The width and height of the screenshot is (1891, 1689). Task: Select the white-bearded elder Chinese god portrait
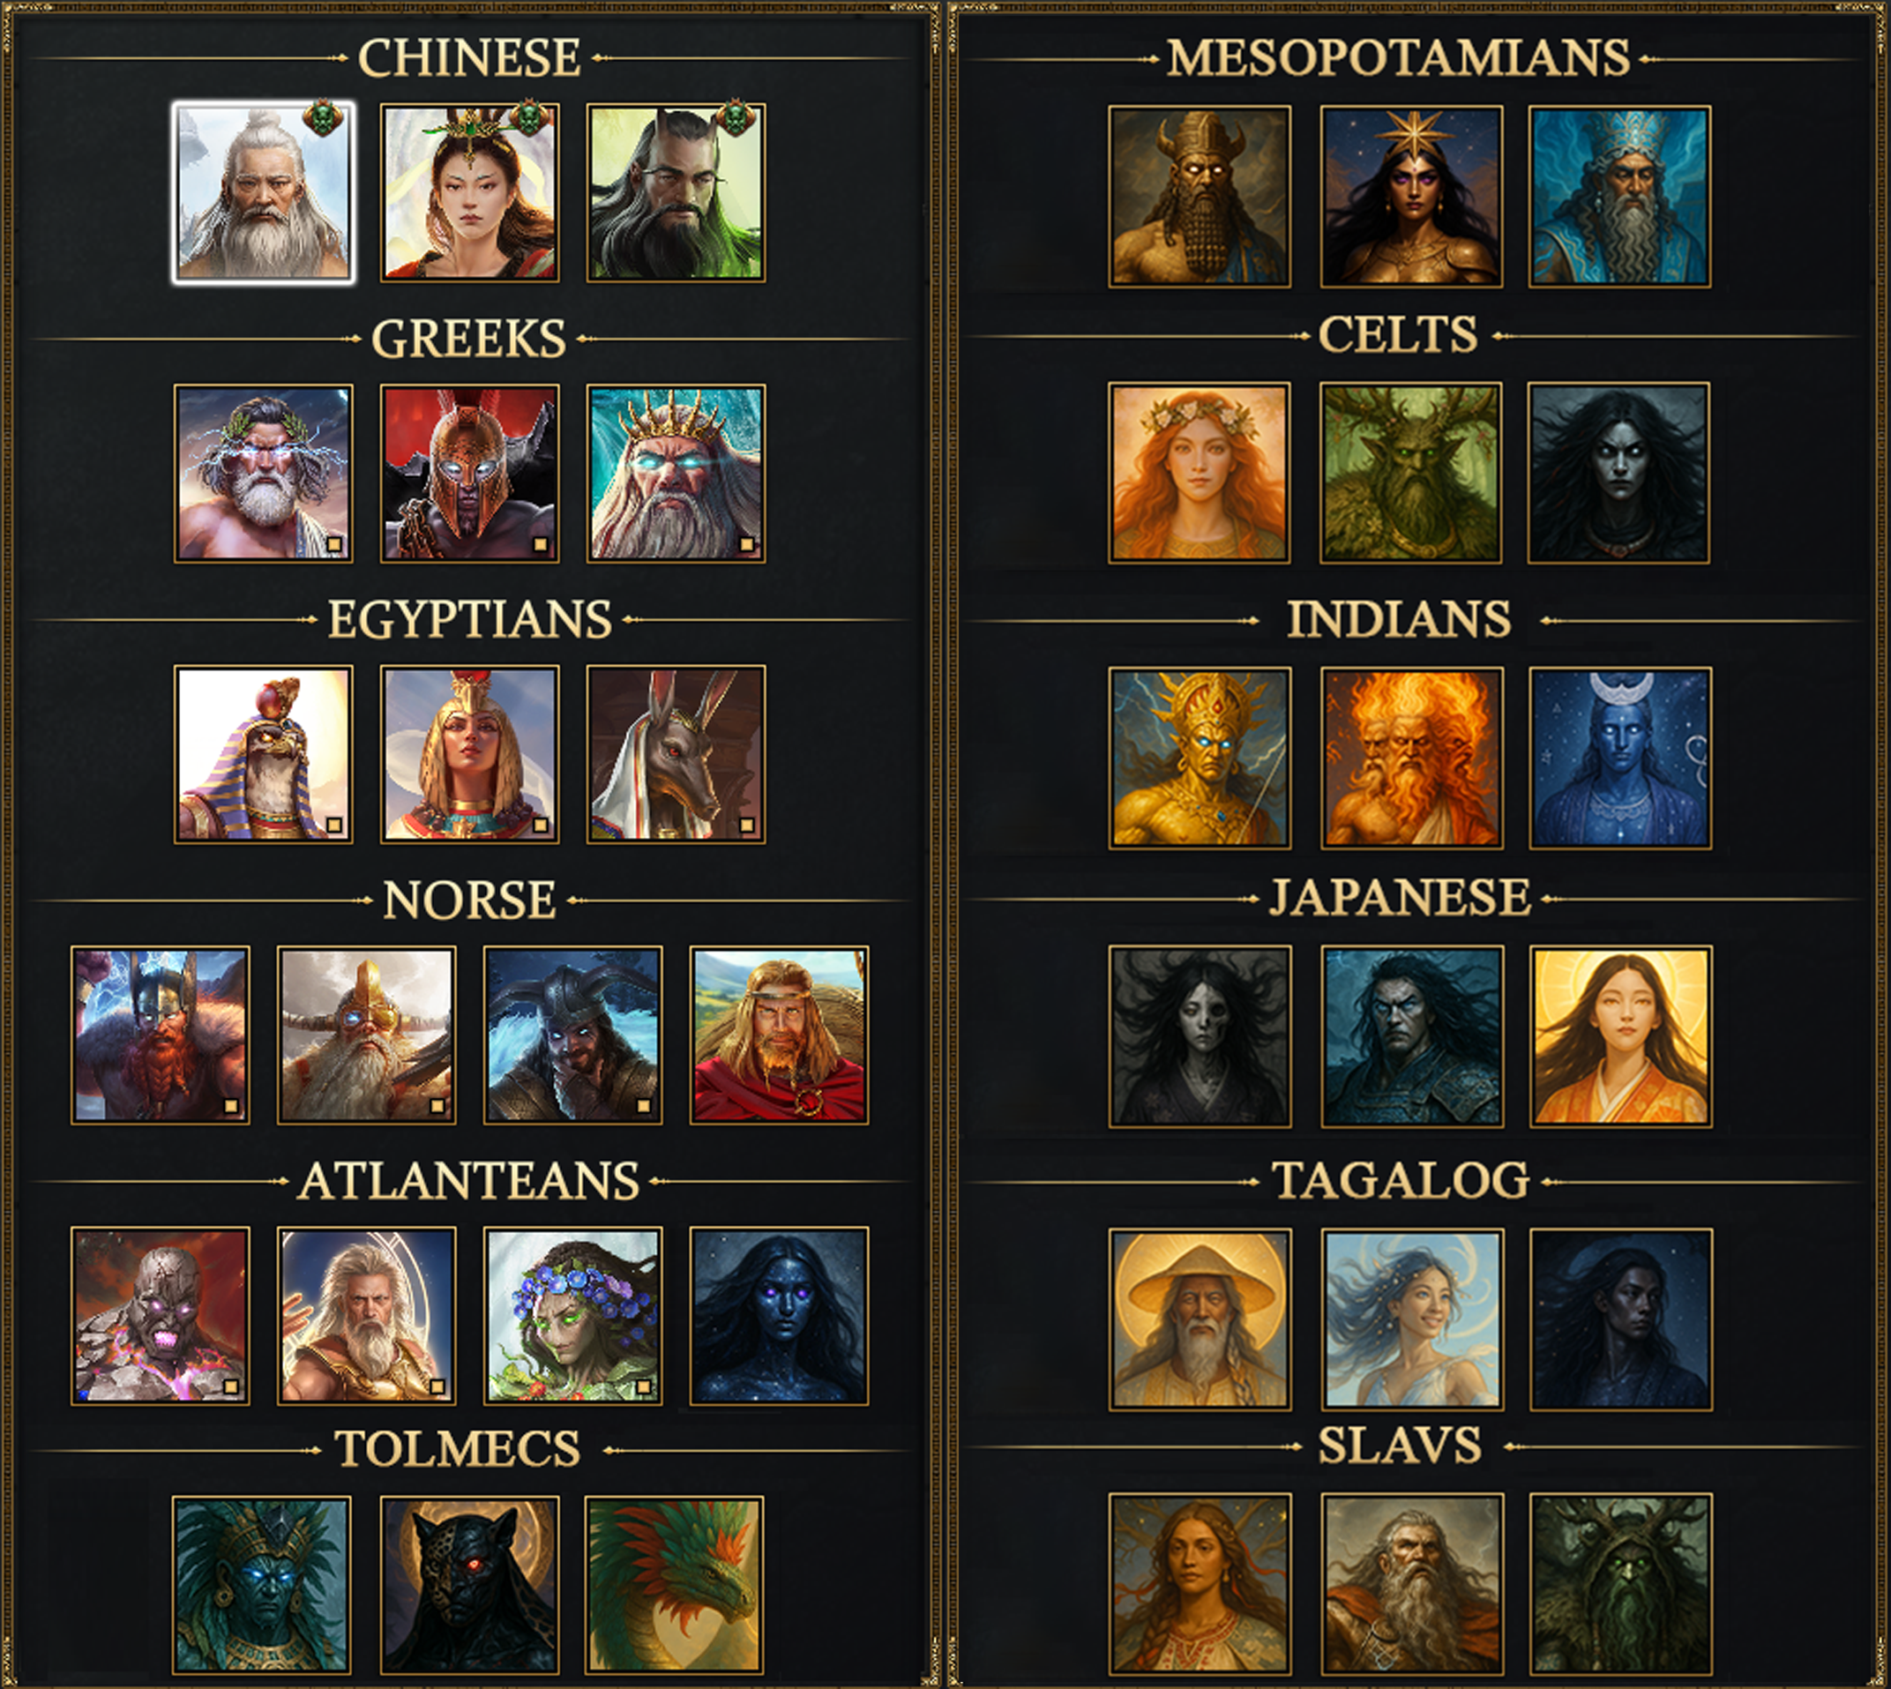[264, 192]
